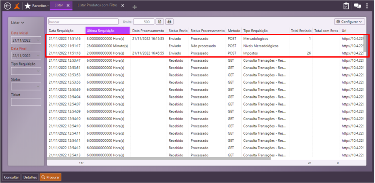
Task: Sort by Data Processamento column header
Action: click(x=148, y=30)
